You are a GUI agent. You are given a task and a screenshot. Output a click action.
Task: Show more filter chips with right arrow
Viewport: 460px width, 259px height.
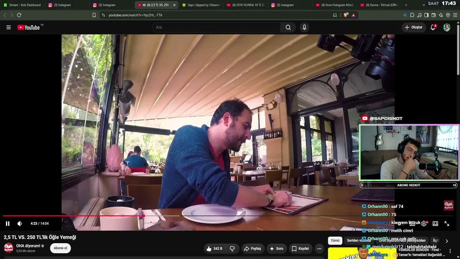pyautogui.click(x=447, y=241)
